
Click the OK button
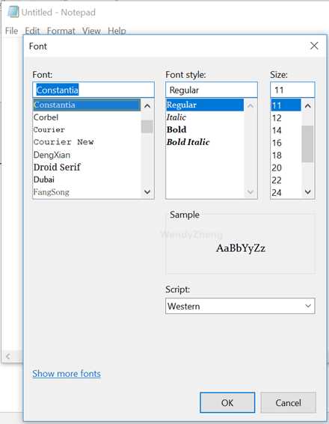click(x=227, y=402)
